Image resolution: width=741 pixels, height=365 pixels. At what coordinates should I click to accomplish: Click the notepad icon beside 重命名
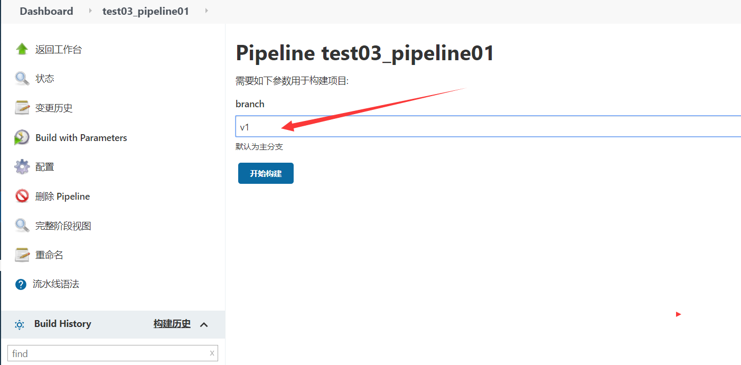tap(22, 255)
